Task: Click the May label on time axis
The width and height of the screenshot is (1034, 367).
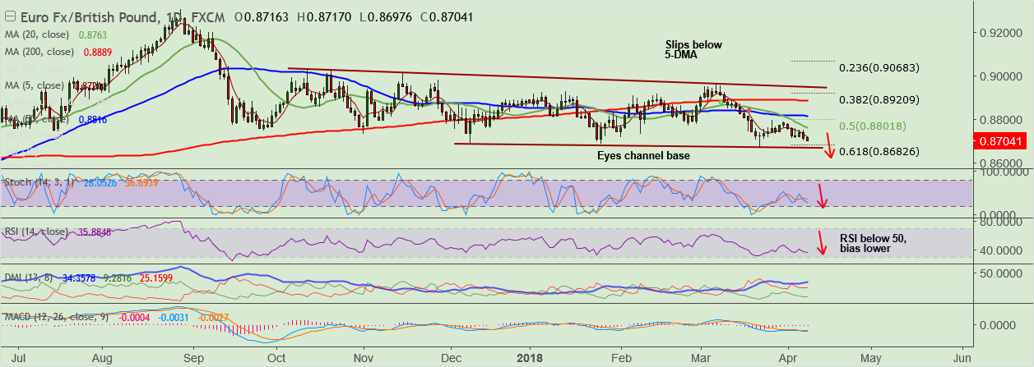Action: pos(871,359)
